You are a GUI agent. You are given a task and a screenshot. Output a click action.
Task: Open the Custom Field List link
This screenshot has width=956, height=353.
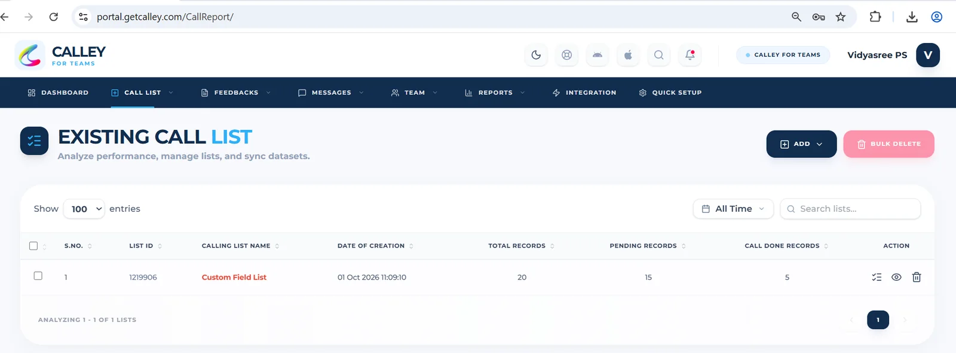(234, 277)
